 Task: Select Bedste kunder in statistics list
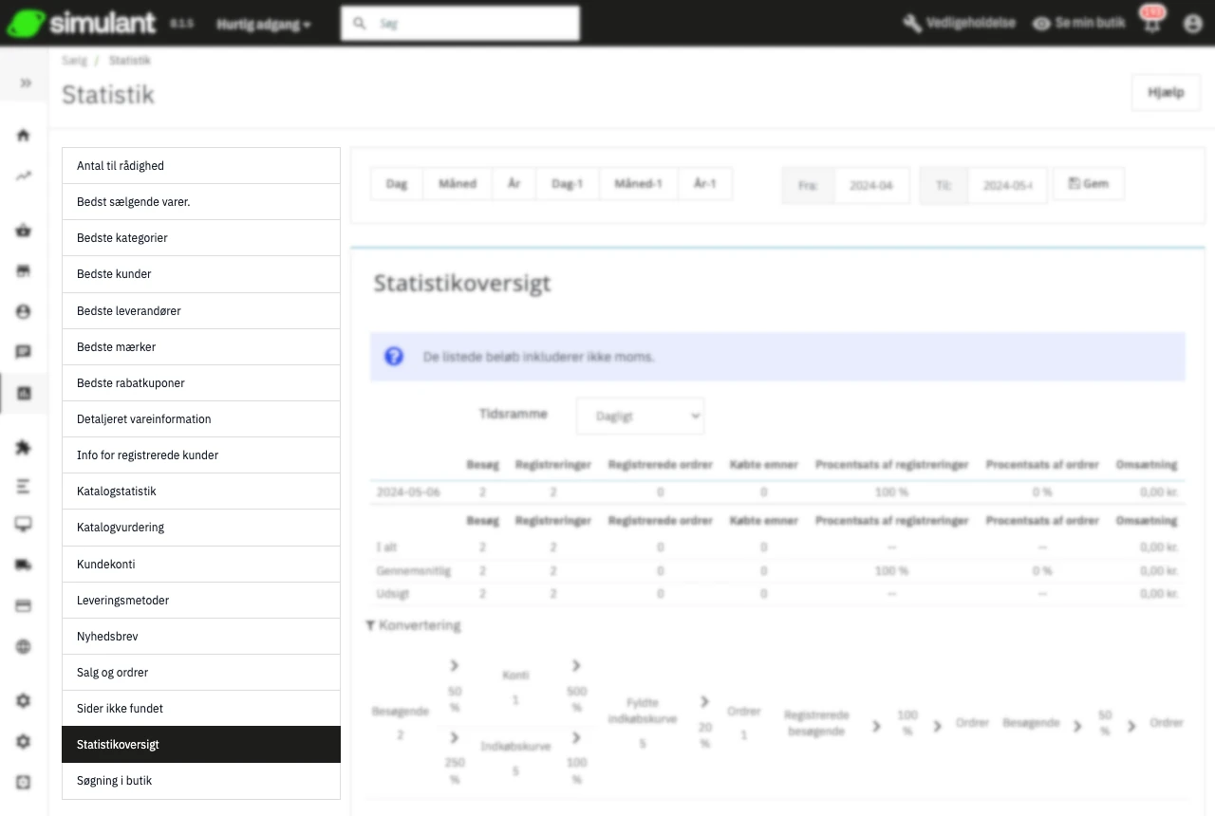(x=200, y=274)
